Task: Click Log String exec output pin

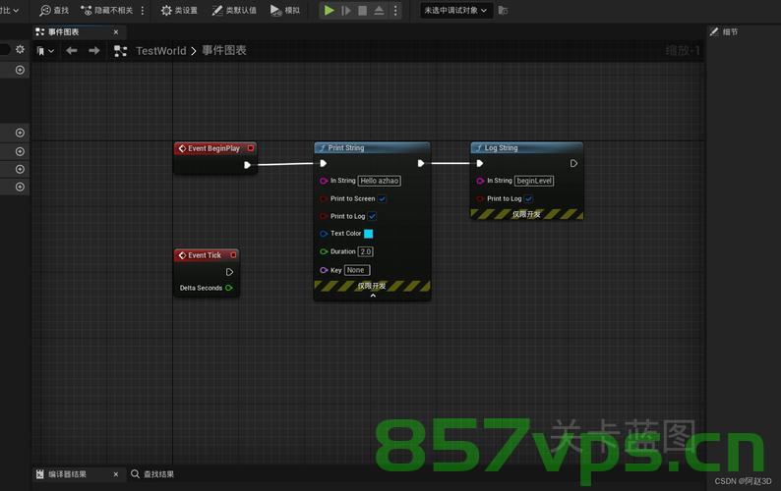Action: [573, 163]
